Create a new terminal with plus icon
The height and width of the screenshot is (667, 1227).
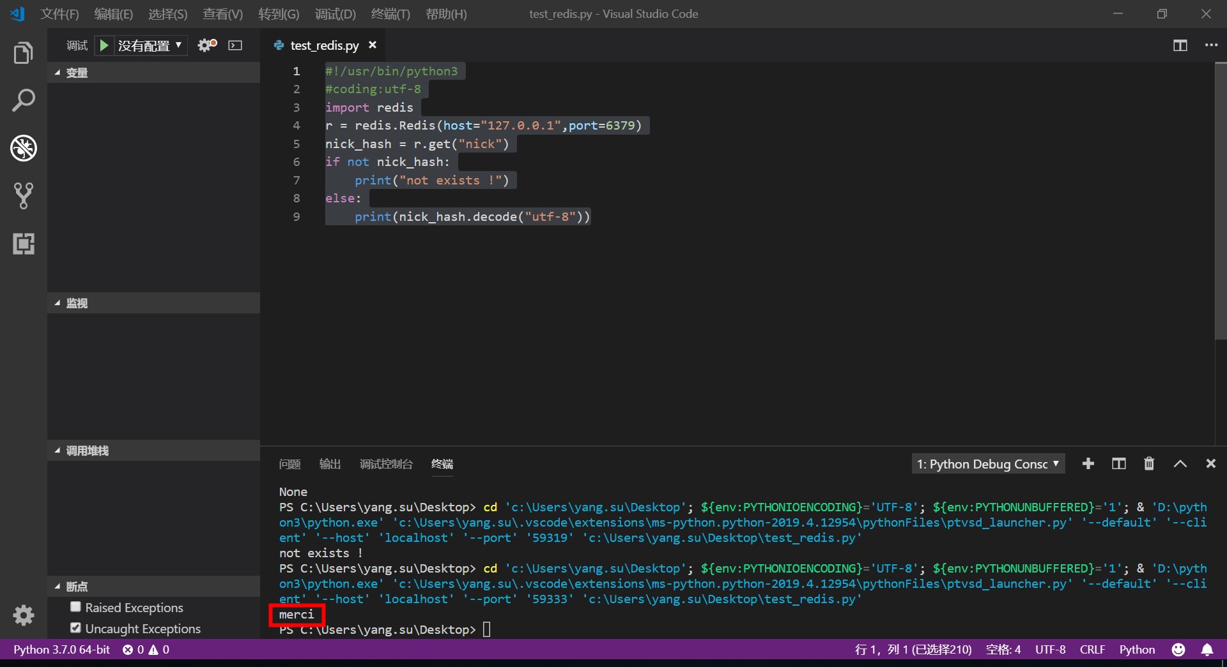[1088, 464]
